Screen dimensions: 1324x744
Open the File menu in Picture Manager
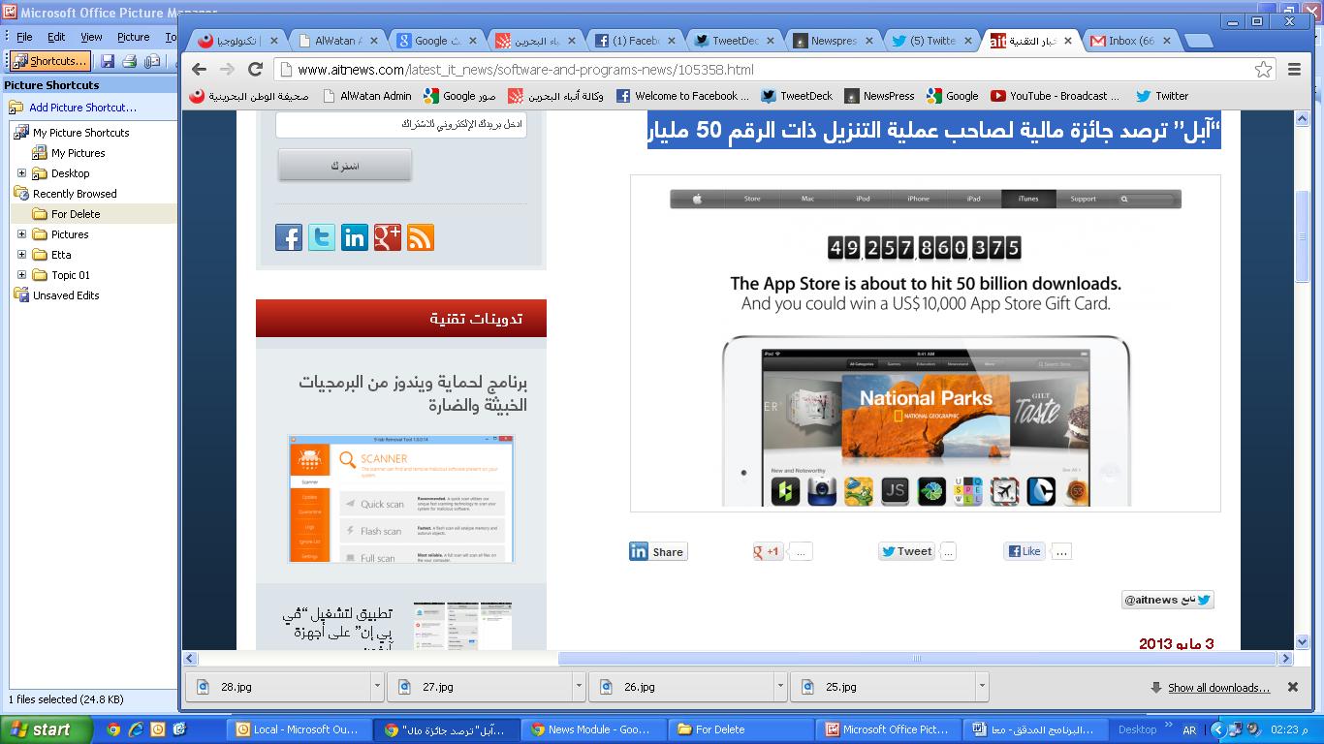click(24, 37)
